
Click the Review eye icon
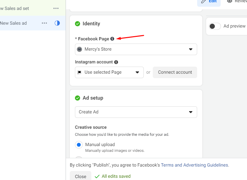[x=230, y=1]
